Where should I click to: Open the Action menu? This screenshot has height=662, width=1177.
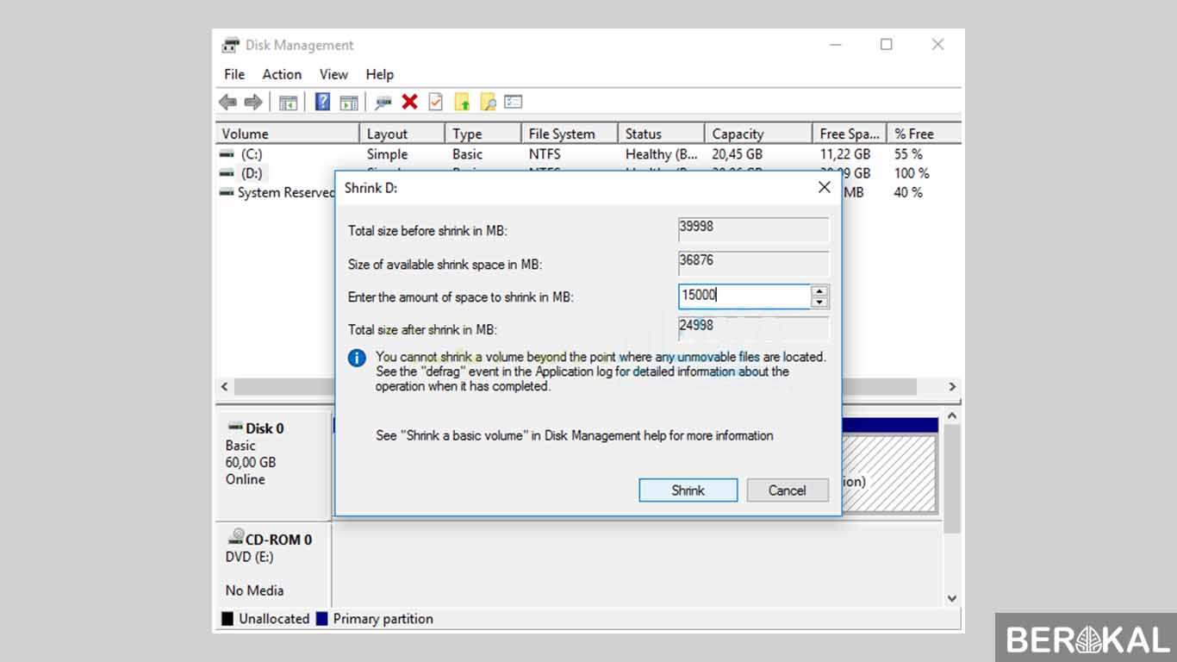282,74
